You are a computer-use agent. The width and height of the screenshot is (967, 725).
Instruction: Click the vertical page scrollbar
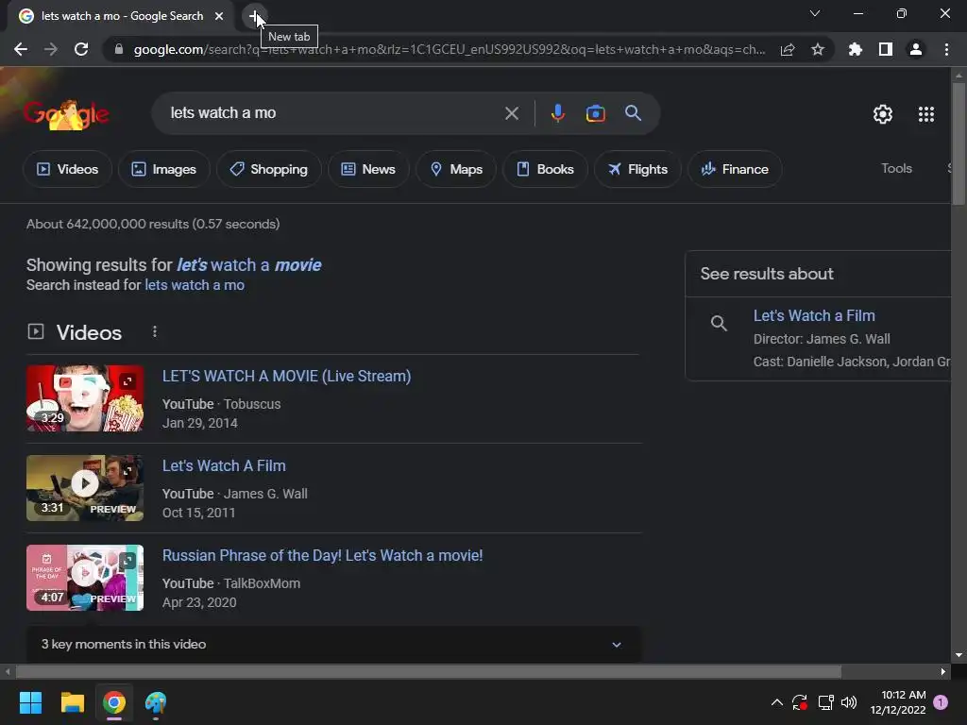pyautogui.click(x=959, y=143)
